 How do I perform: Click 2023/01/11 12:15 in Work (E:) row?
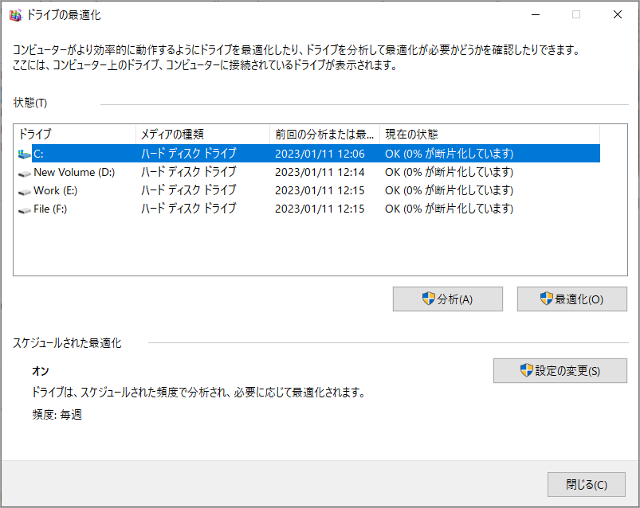[x=320, y=190]
